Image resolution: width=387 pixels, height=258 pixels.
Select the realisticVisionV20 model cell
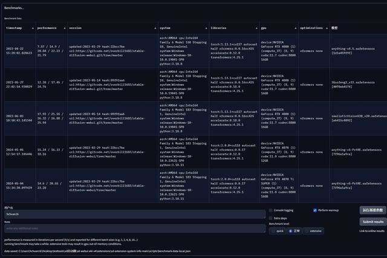pyautogui.click(x=359, y=117)
